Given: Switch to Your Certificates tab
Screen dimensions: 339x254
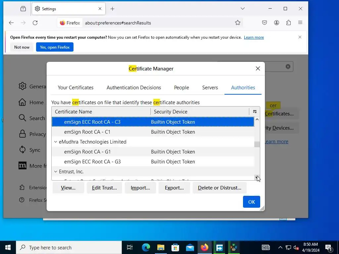Looking at the screenshot, I should 76,87.
